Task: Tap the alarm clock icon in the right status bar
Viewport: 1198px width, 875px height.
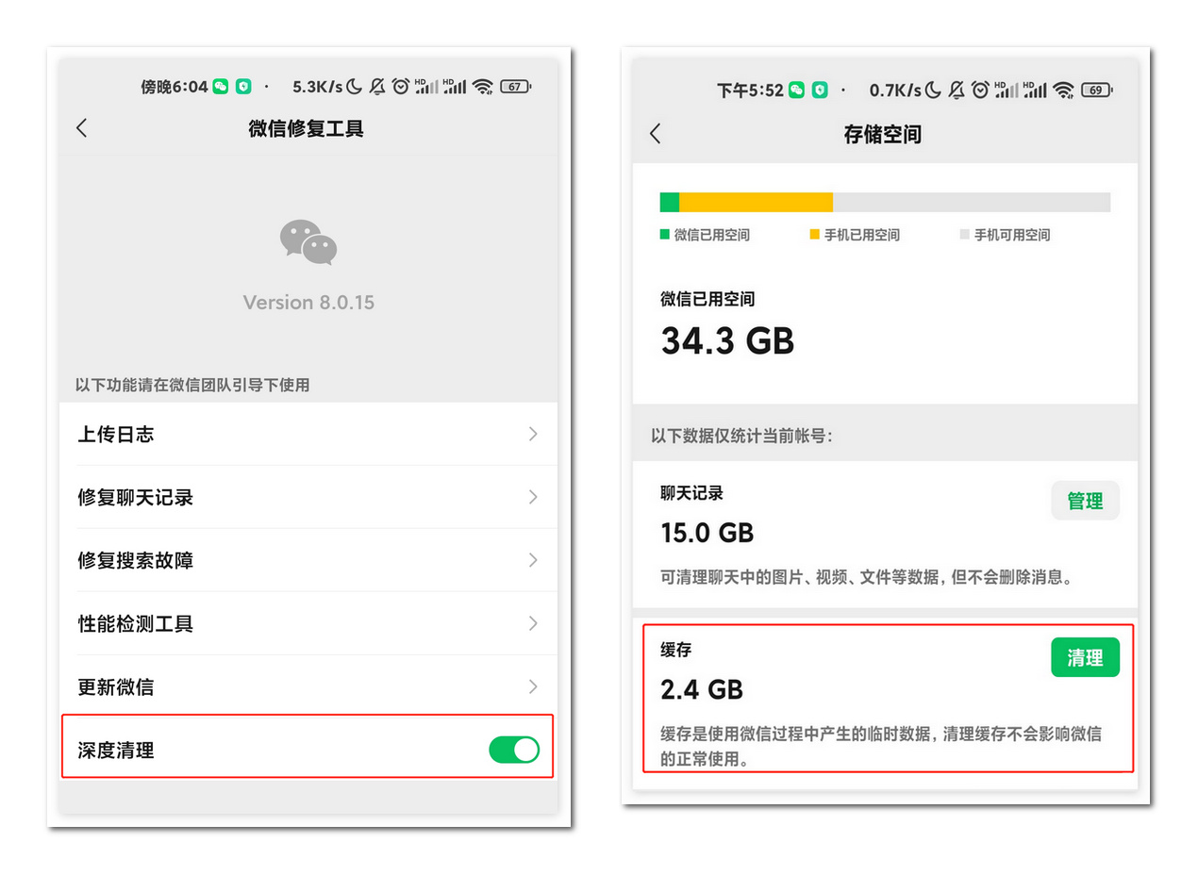Action: pyautogui.click(x=980, y=91)
